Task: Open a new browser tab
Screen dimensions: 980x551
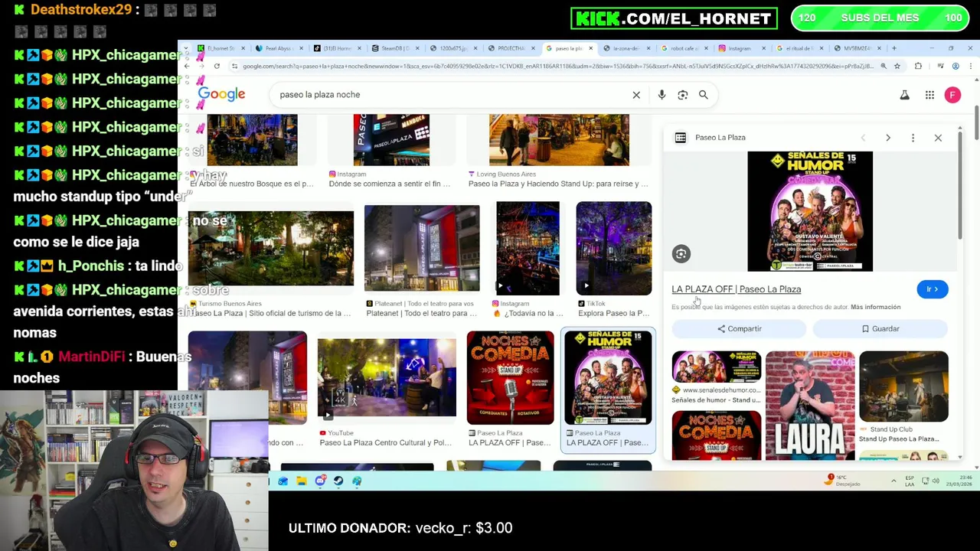Action: pos(893,48)
